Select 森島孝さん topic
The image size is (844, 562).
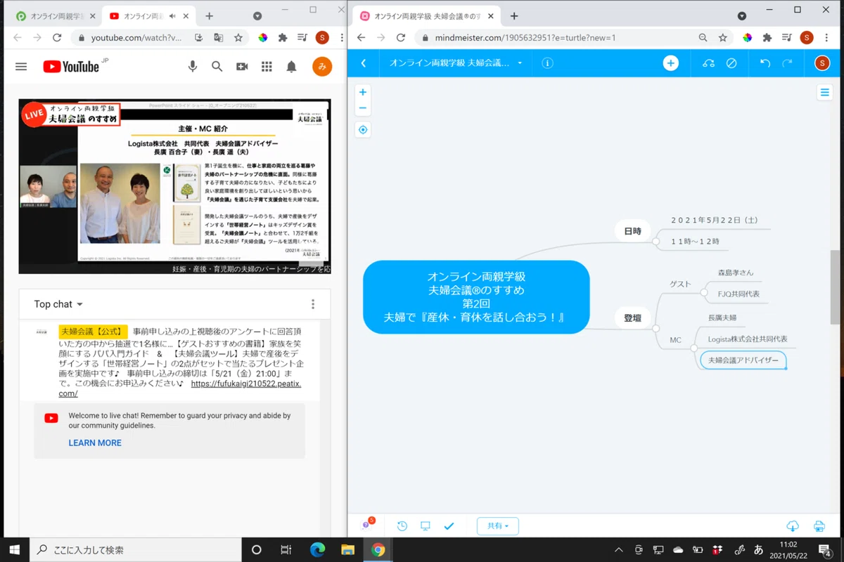pyautogui.click(x=736, y=273)
